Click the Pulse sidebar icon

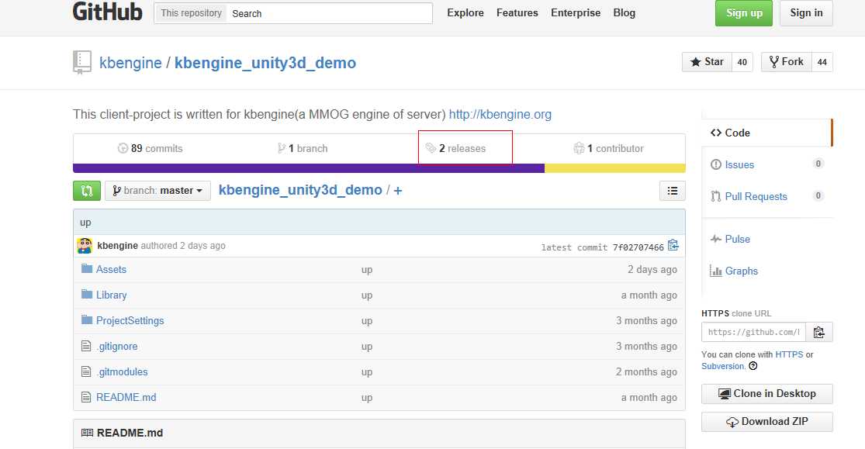716,239
